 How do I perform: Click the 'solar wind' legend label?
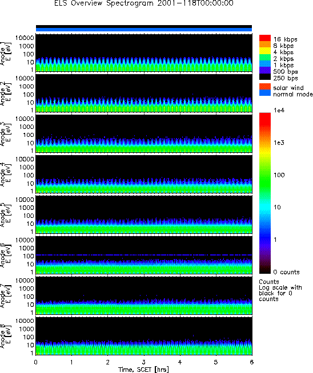tap(288, 88)
